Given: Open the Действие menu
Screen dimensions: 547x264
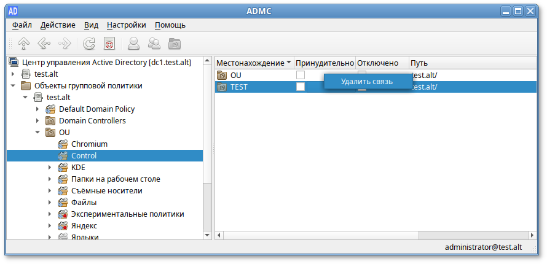Looking at the screenshot, I should pyautogui.click(x=58, y=25).
